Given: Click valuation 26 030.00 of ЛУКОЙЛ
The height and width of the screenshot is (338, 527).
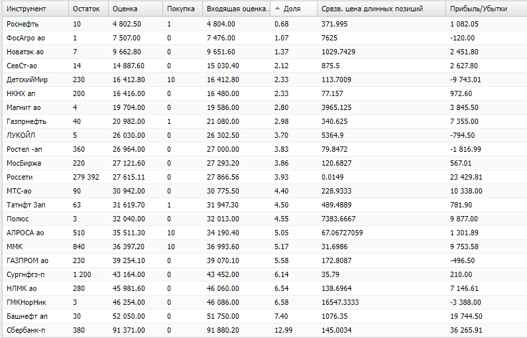Looking at the screenshot, I should pos(129,135).
